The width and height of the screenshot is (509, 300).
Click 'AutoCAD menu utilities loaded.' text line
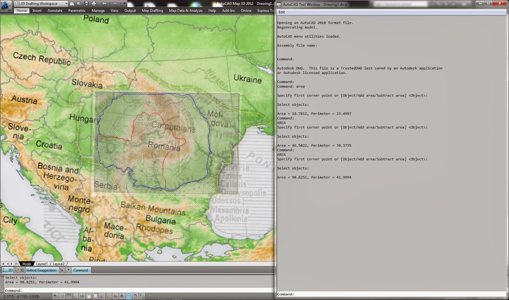[x=309, y=36]
